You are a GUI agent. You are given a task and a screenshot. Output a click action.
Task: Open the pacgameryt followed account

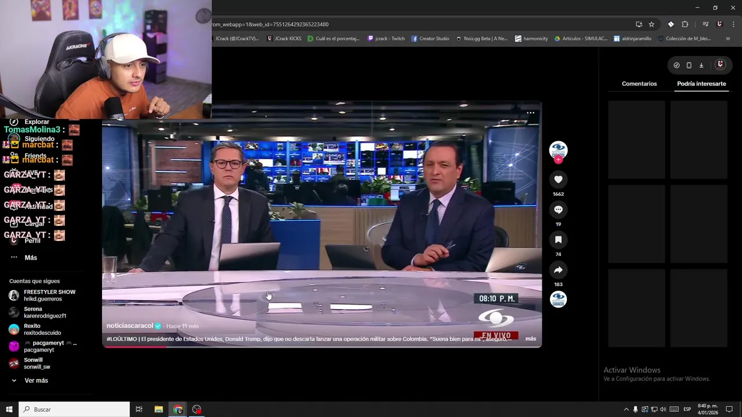[43, 346]
